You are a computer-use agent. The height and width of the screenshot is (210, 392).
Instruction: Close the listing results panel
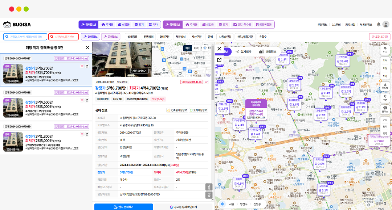[x=87, y=47]
